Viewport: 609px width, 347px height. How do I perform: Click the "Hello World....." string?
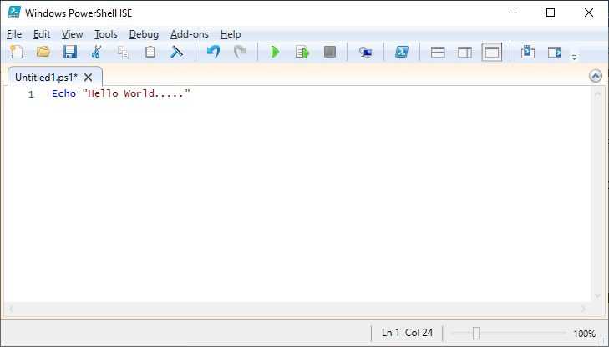click(136, 93)
